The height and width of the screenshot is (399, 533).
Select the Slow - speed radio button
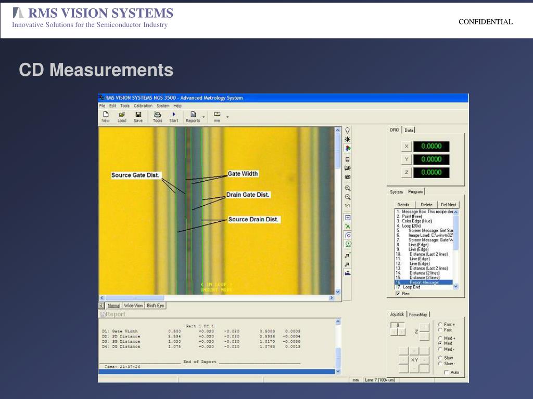tap(440, 363)
